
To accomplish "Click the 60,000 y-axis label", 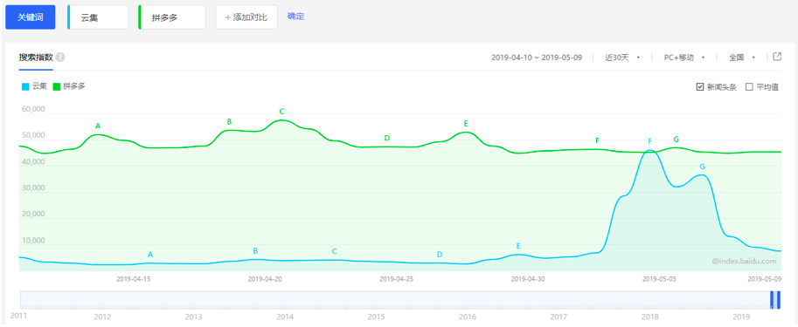I will point(34,109).
